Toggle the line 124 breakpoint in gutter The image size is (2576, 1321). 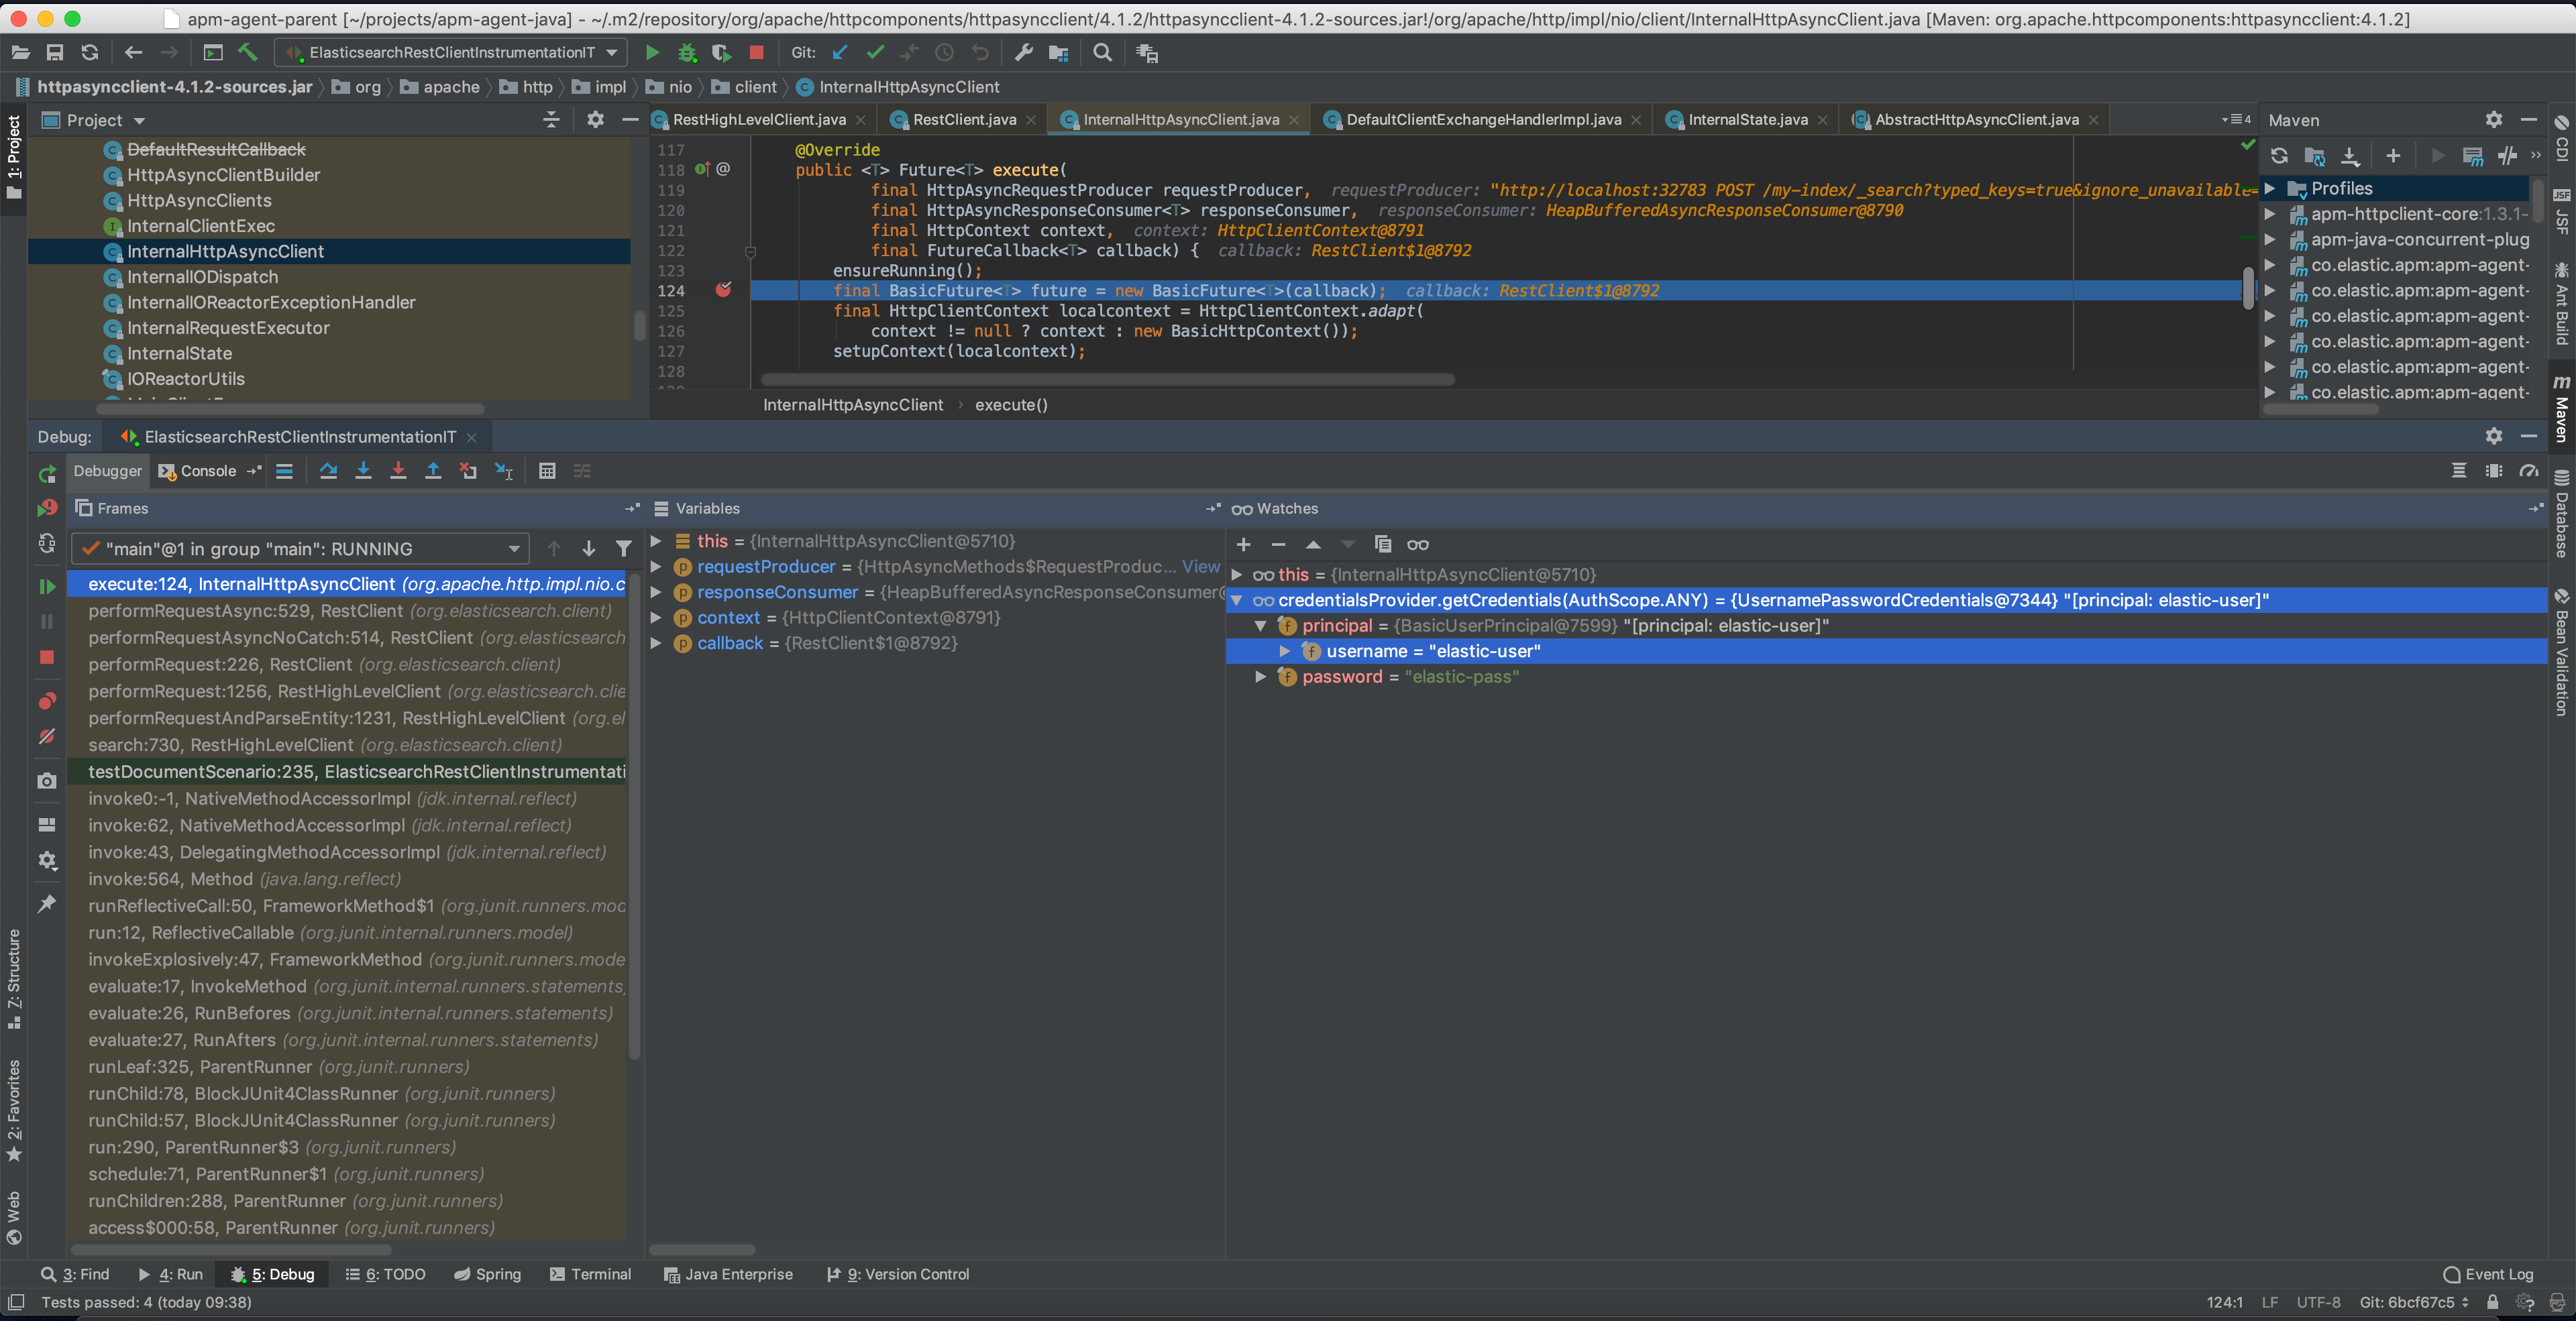(723, 291)
